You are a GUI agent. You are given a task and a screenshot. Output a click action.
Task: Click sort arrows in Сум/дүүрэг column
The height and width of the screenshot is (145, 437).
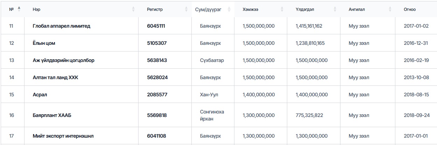pyautogui.click(x=229, y=9)
